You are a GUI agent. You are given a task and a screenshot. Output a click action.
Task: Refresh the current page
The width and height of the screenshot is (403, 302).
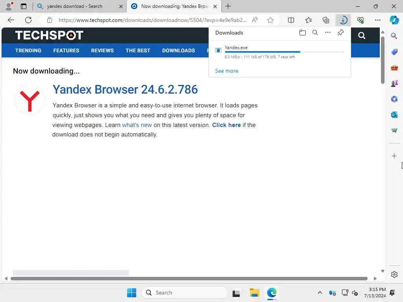28,20
